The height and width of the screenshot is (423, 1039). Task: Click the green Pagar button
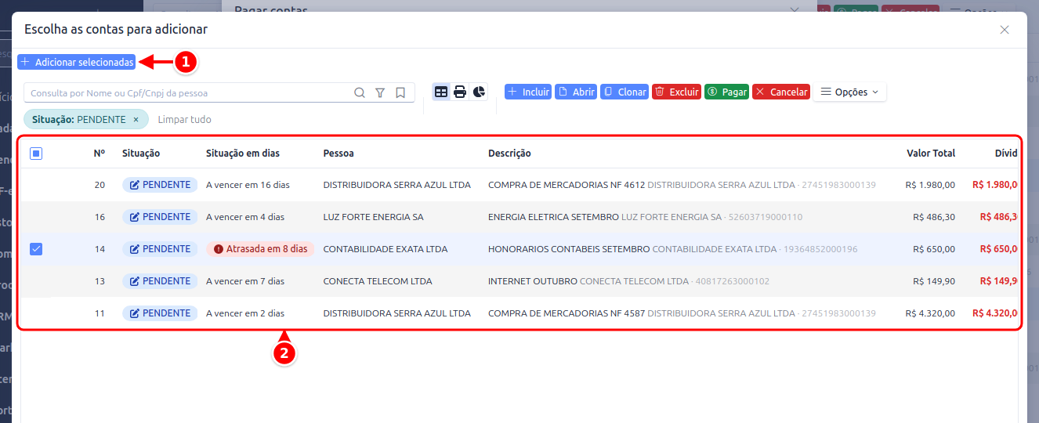point(727,92)
